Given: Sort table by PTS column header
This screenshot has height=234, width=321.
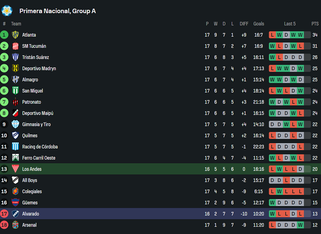Looking at the screenshot, I should click(x=315, y=24).
